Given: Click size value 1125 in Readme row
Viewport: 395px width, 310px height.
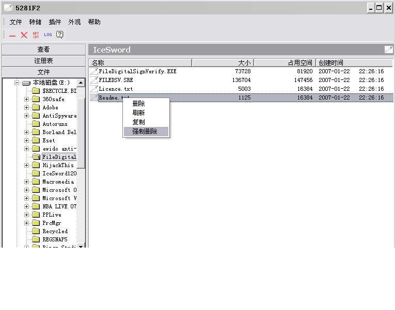Looking at the screenshot, I should [x=244, y=97].
